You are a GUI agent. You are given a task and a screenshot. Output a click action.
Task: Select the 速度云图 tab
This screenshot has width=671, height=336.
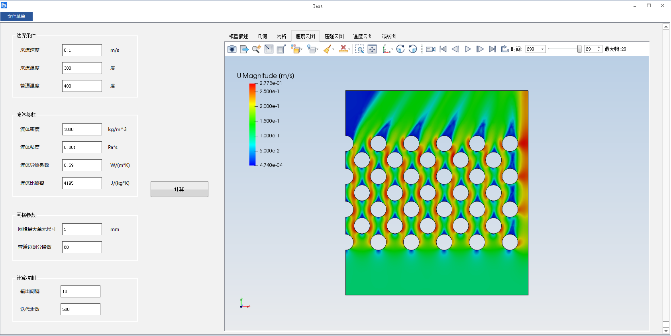[x=305, y=36]
